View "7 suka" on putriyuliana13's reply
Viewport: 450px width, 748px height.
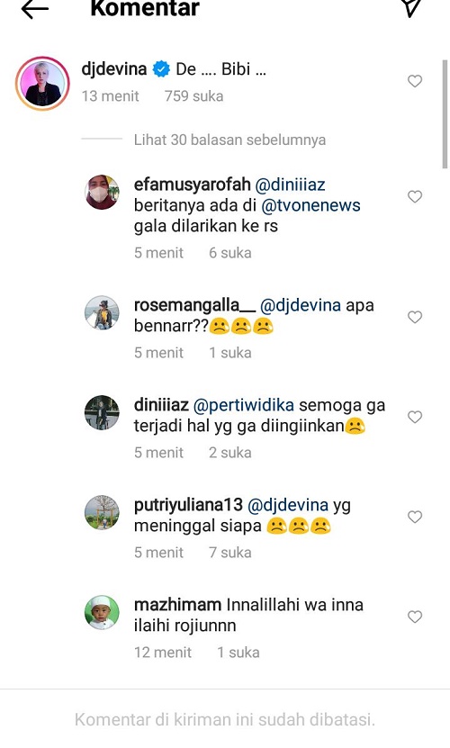(x=230, y=553)
